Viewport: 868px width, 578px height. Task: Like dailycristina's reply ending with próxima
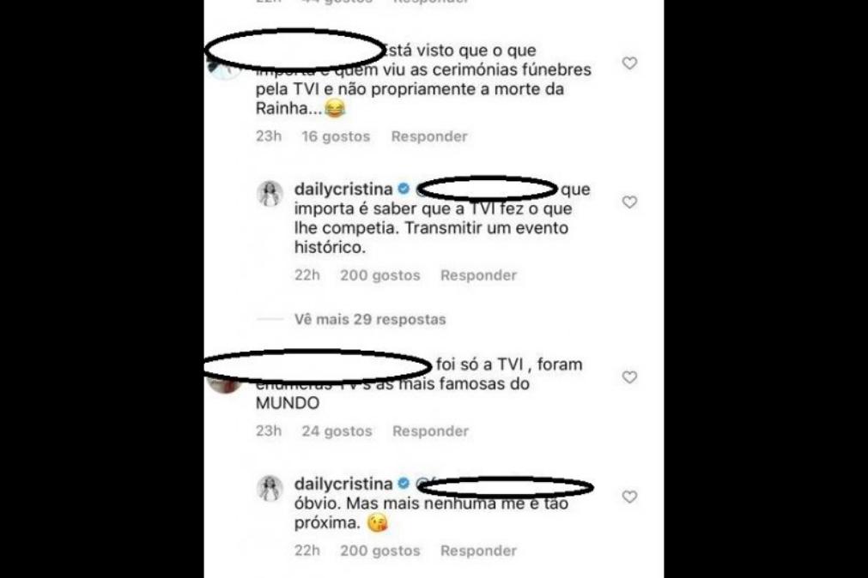tap(629, 497)
